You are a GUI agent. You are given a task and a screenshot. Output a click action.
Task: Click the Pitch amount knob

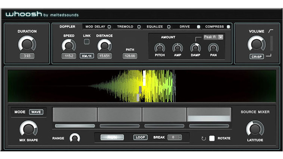(160, 48)
